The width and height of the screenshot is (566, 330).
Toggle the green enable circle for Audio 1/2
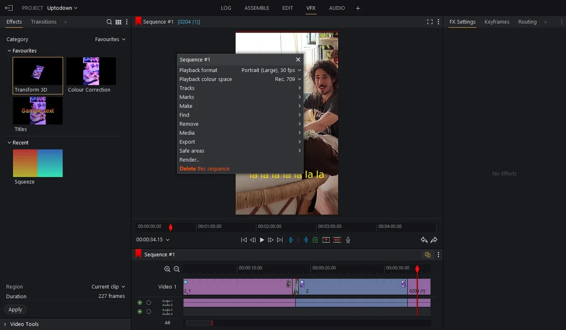140,303
